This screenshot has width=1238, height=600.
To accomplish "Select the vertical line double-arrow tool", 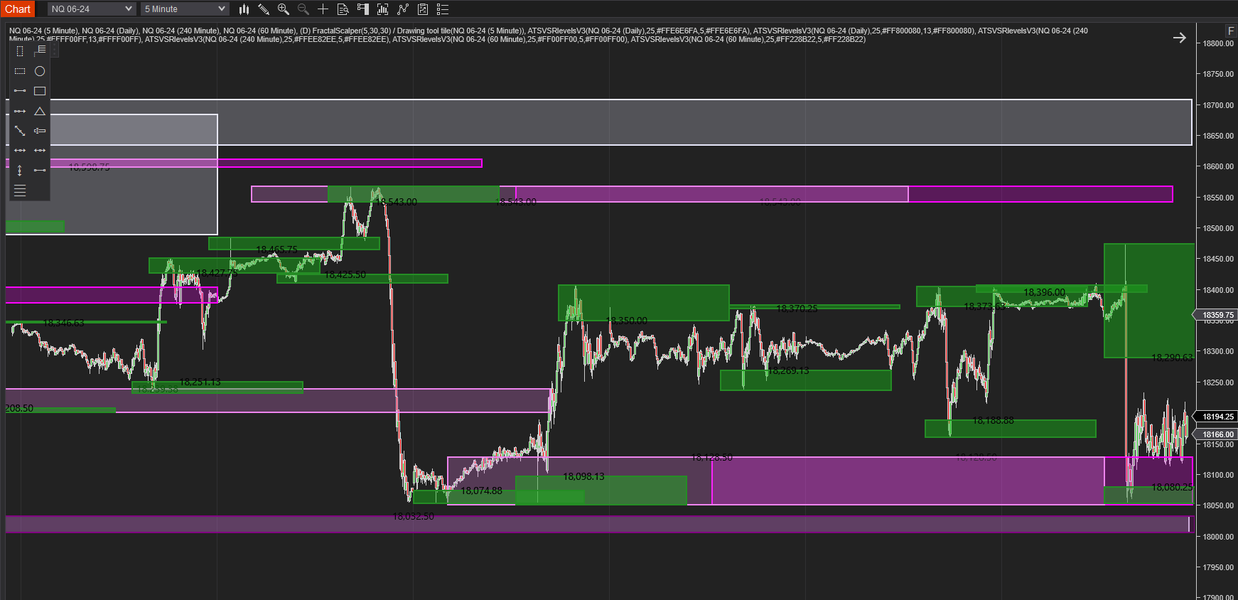I will pyautogui.click(x=20, y=171).
